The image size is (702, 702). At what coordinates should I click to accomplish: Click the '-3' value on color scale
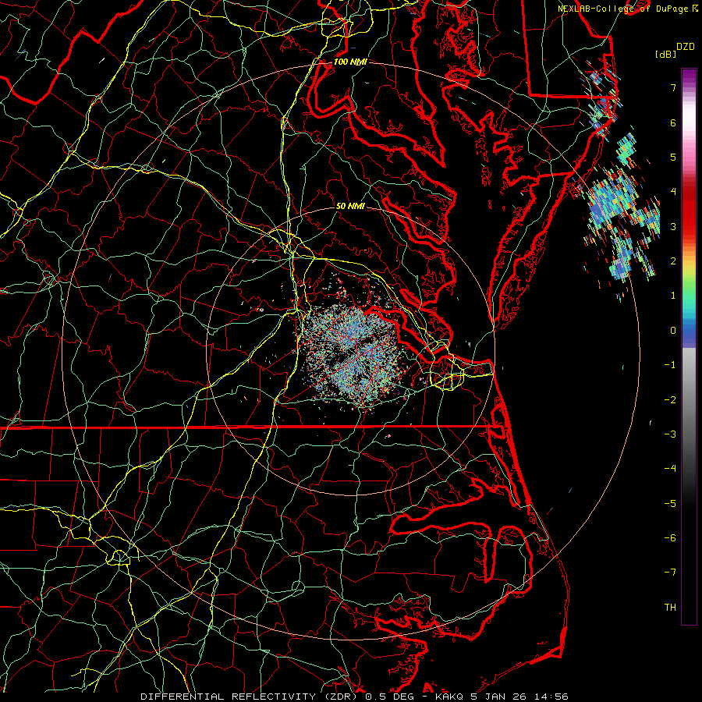click(x=670, y=434)
